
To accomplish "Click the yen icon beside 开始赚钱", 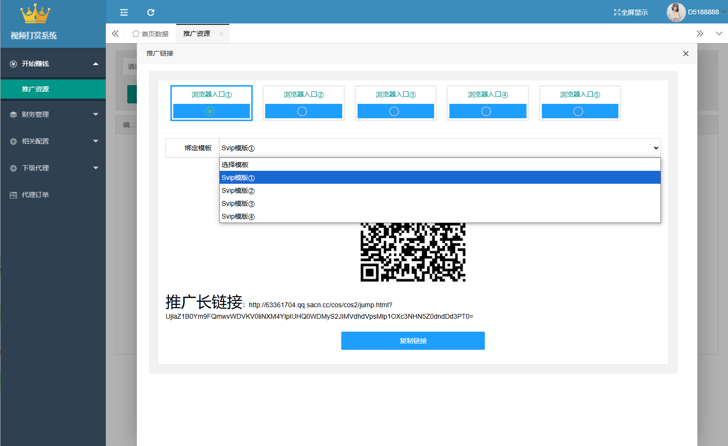I will 13,64.
